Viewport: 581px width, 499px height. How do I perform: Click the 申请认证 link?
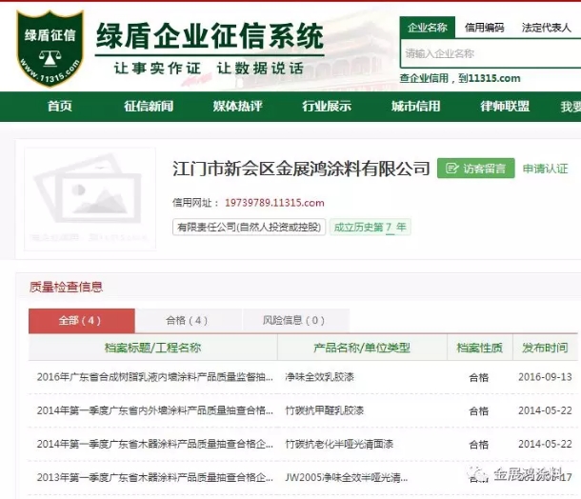(545, 169)
